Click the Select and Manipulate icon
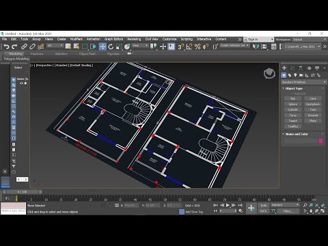Image resolution: width=328 pixels, height=246 pixels. click(x=163, y=46)
